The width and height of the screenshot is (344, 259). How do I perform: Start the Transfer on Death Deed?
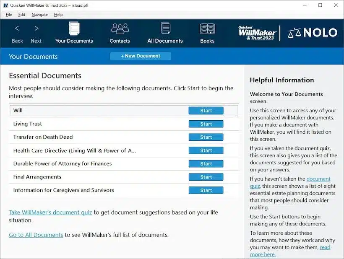pyautogui.click(x=206, y=137)
